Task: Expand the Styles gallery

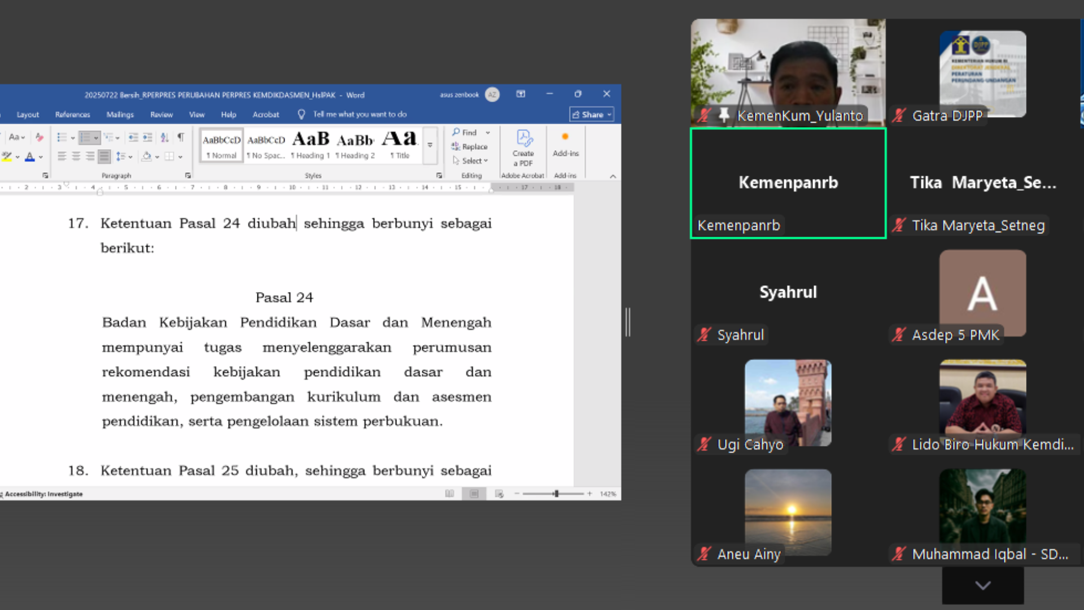Action: coord(430,145)
